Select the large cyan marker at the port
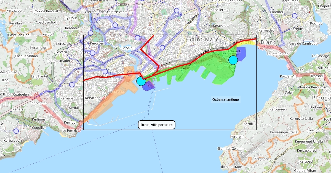This screenshot has height=173, width=331. coord(141,81)
